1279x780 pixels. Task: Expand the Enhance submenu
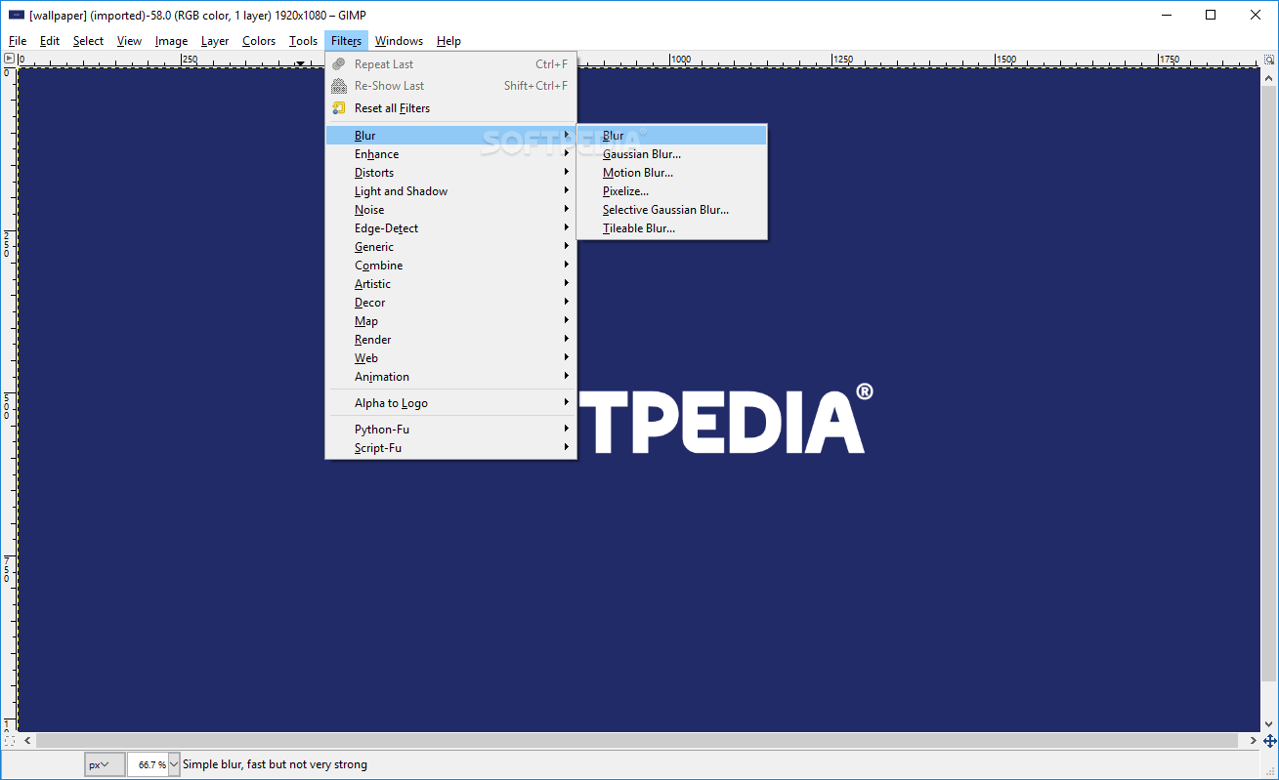click(x=450, y=154)
